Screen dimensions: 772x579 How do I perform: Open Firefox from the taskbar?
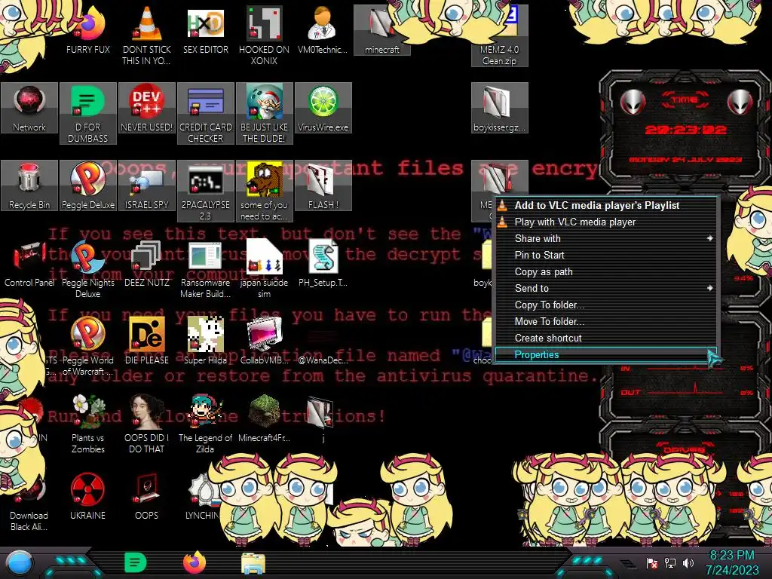tap(195, 562)
